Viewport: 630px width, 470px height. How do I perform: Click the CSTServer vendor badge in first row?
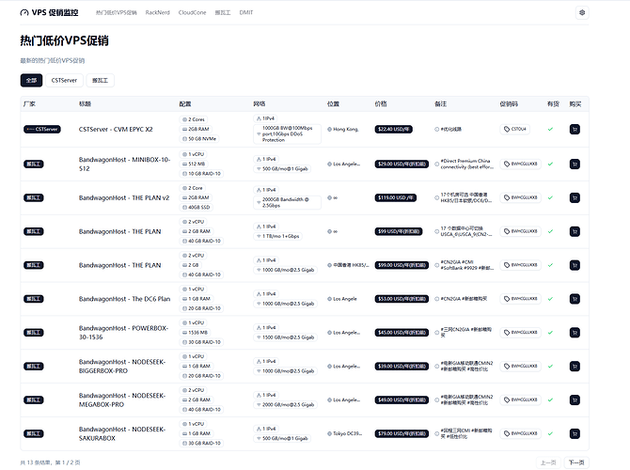(42, 130)
